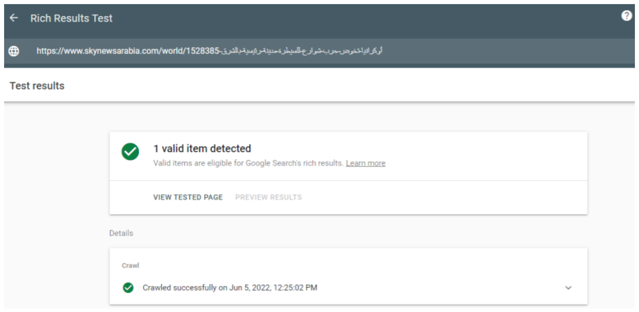
Task: Click the PREVIEW RESULTS button
Action: (x=268, y=197)
